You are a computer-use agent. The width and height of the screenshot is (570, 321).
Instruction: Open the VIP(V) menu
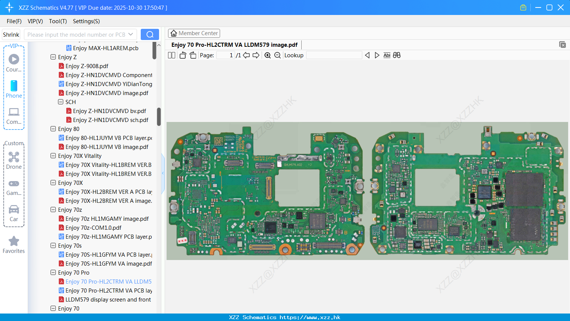[35, 21]
